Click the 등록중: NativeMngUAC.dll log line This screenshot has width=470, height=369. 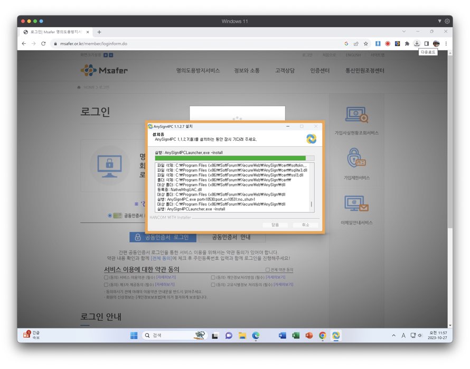(179, 190)
